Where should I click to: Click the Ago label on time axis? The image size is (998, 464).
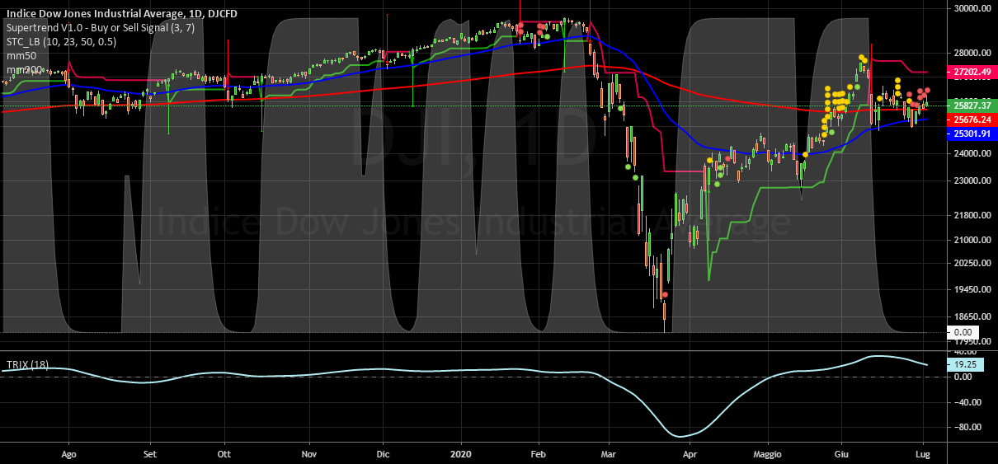(x=69, y=453)
